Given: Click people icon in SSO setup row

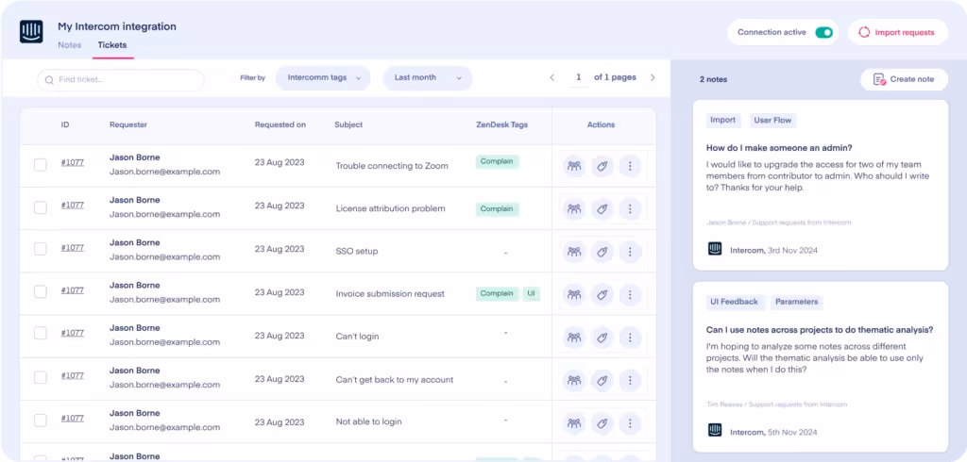Looking at the screenshot, I should pos(574,252).
